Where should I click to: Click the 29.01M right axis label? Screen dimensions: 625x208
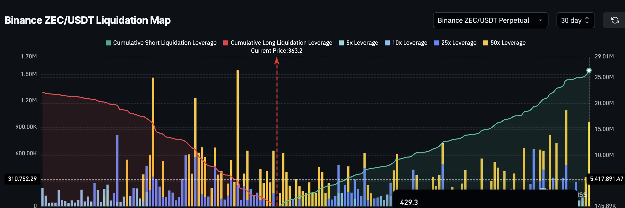point(604,56)
